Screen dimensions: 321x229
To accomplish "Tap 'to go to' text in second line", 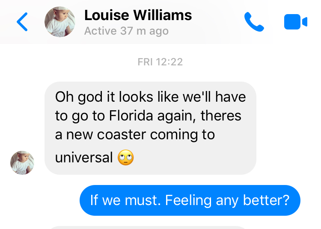I will (80, 116).
